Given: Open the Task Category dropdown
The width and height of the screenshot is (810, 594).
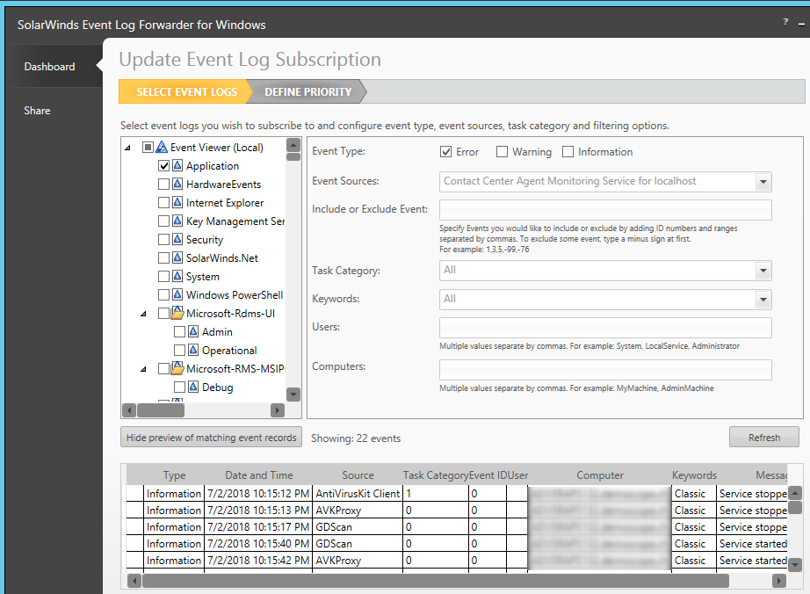Looking at the screenshot, I should [x=763, y=271].
